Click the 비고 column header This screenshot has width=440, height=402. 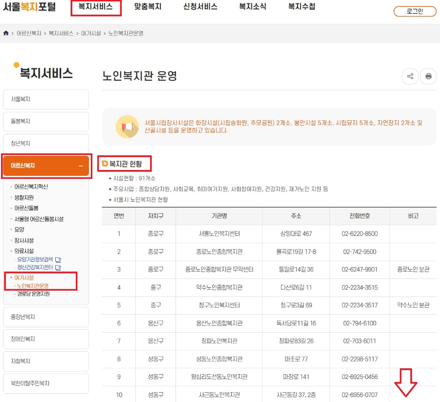[x=413, y=216]
